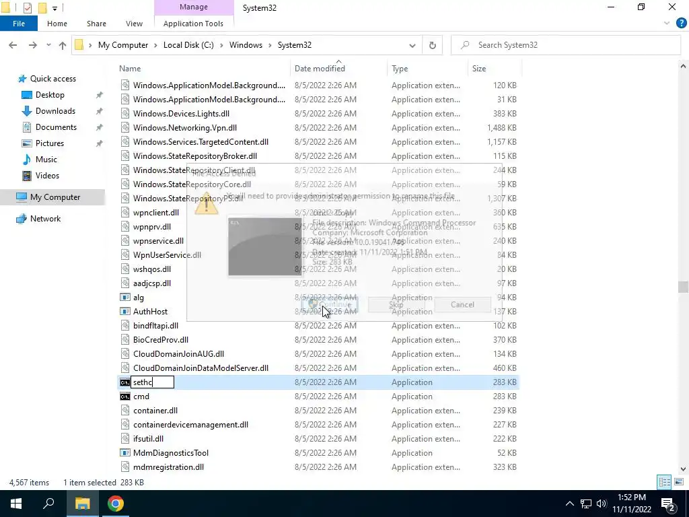Sort by the Type column header

coord(400,69)
